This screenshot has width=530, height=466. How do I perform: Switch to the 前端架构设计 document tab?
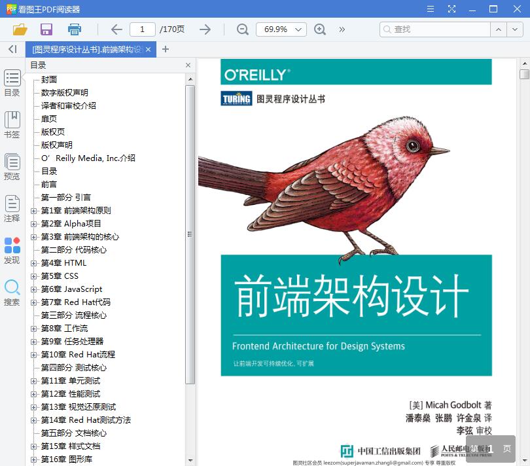click(x=88, y=50)
